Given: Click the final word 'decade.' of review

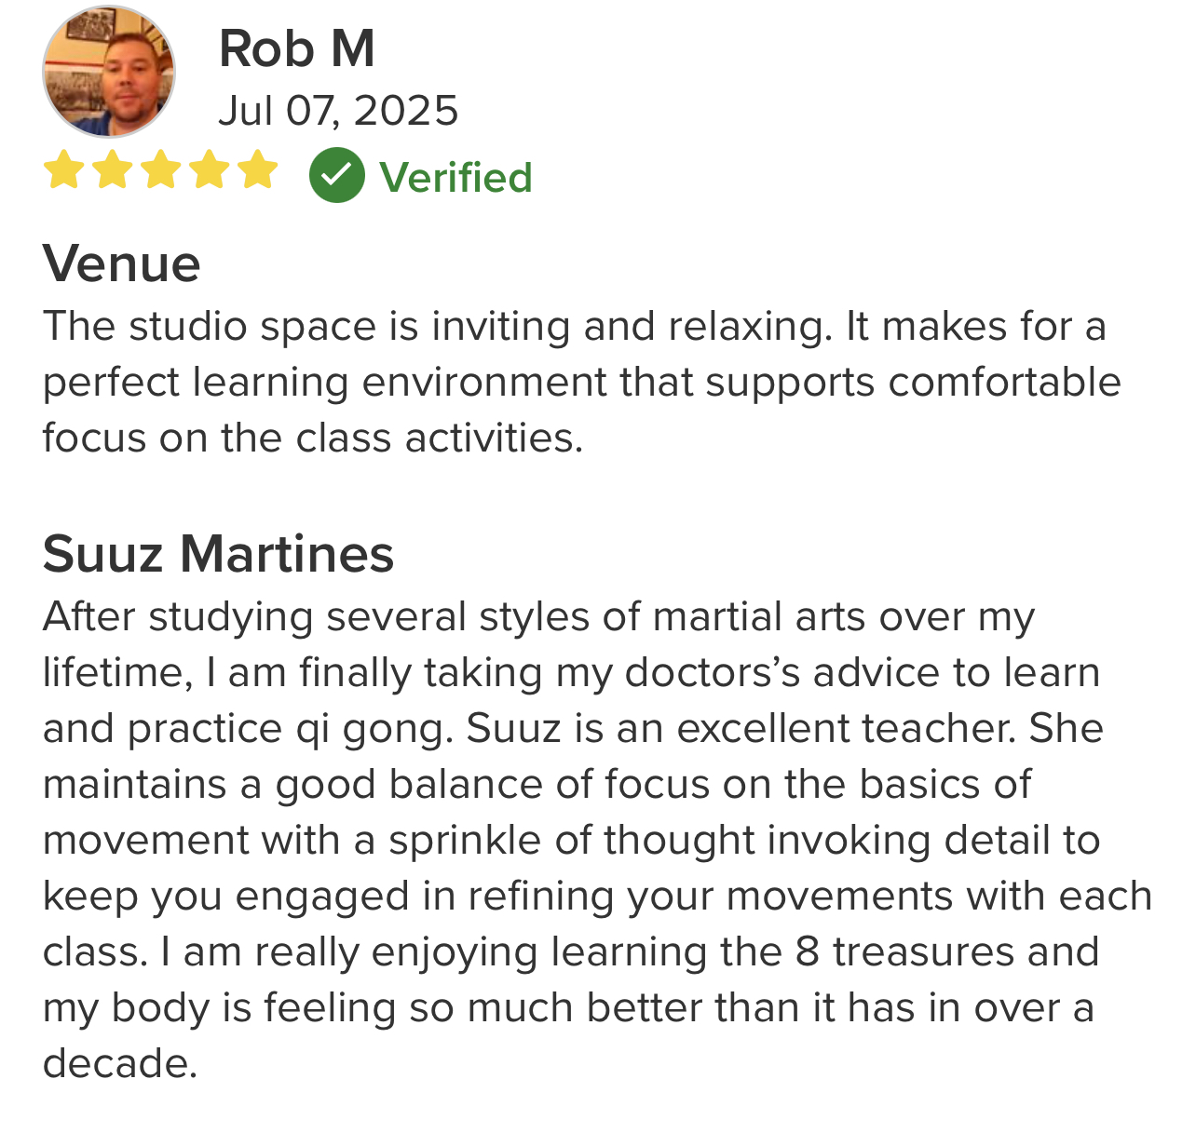Looking at the screenshot, I should (120, 1064).
